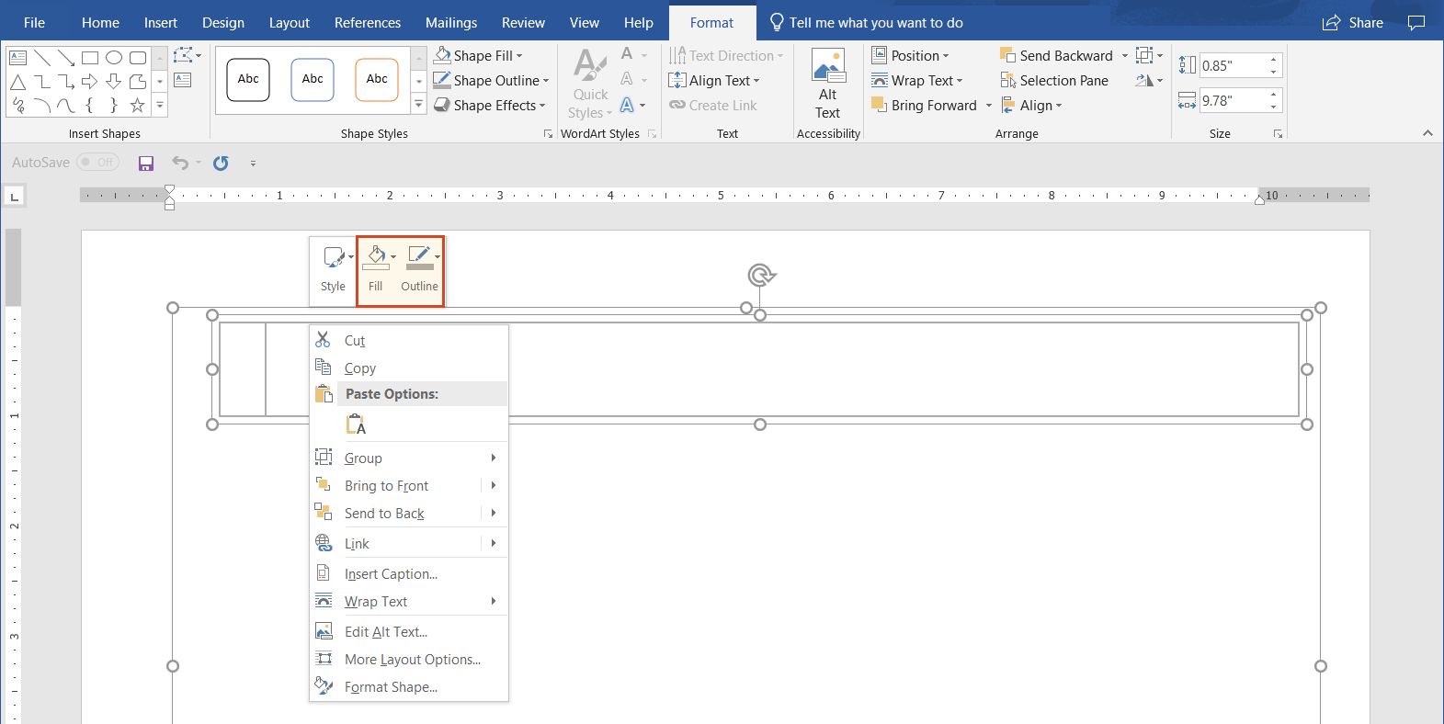The width and height of the screenshot is (1444, 724).
Task: Click the Undo arrow icon
Action: point(180,164)
